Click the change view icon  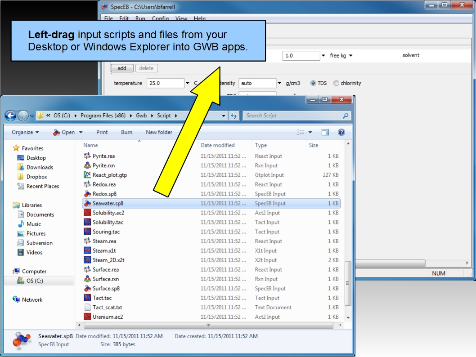click(300, 132)
